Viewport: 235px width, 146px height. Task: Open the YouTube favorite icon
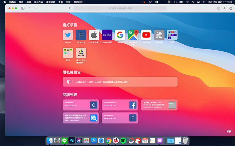146,35
